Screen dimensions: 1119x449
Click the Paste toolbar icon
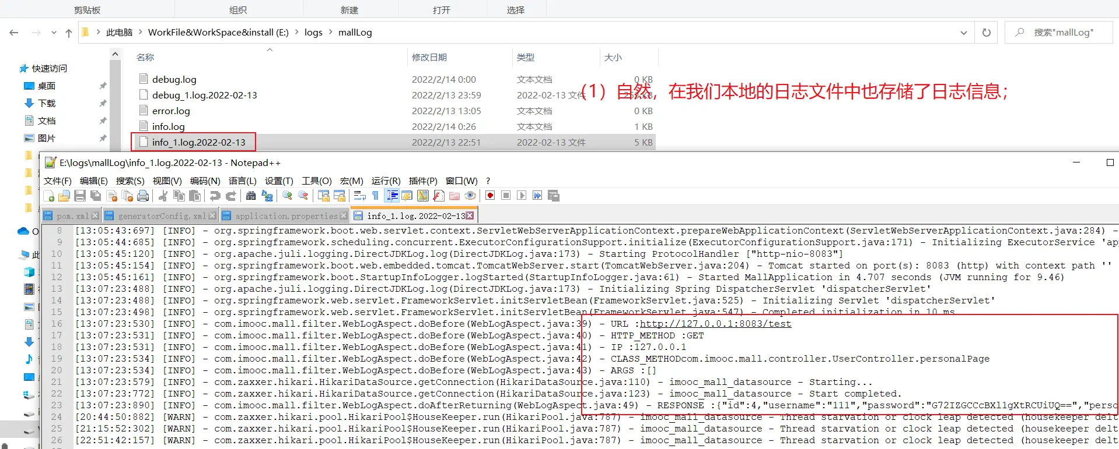[195, 196]
